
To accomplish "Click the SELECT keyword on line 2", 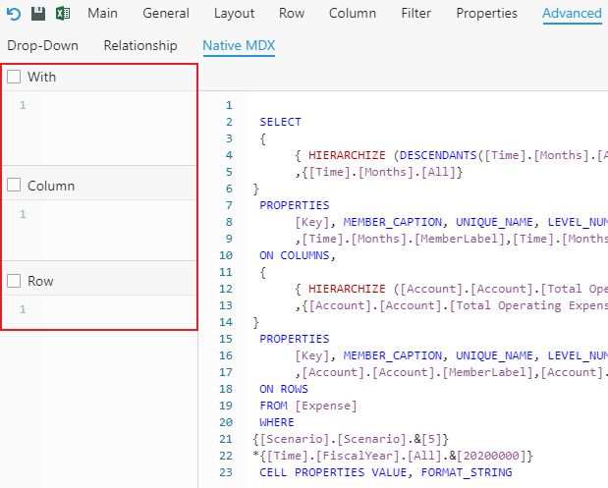I will (280, 122).
